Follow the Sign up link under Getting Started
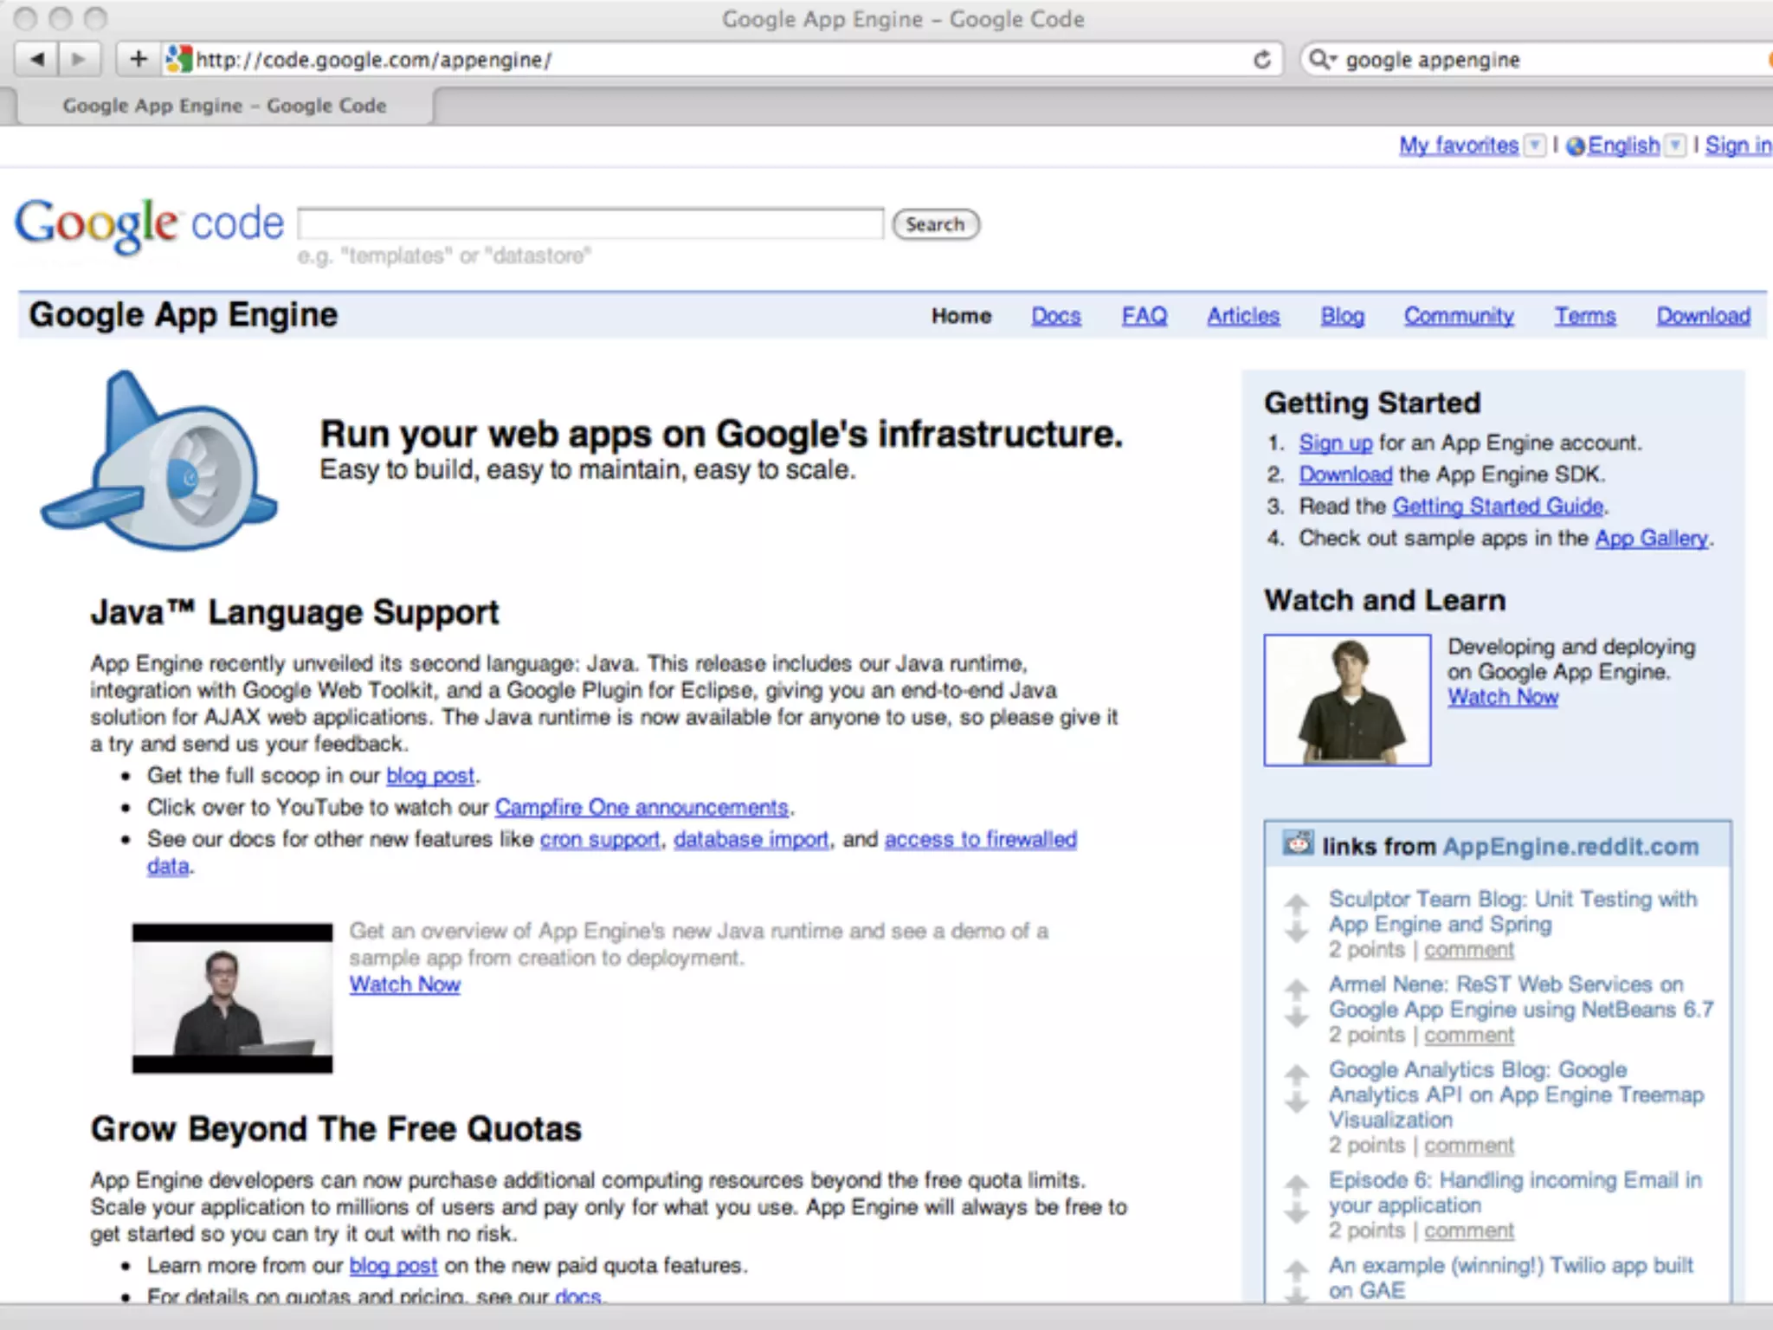Screen dimensions: 1773x1330 click(1335, 443)
